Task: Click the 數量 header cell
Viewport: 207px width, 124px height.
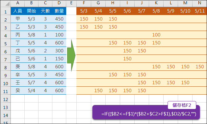Action: tap(59, 11)
